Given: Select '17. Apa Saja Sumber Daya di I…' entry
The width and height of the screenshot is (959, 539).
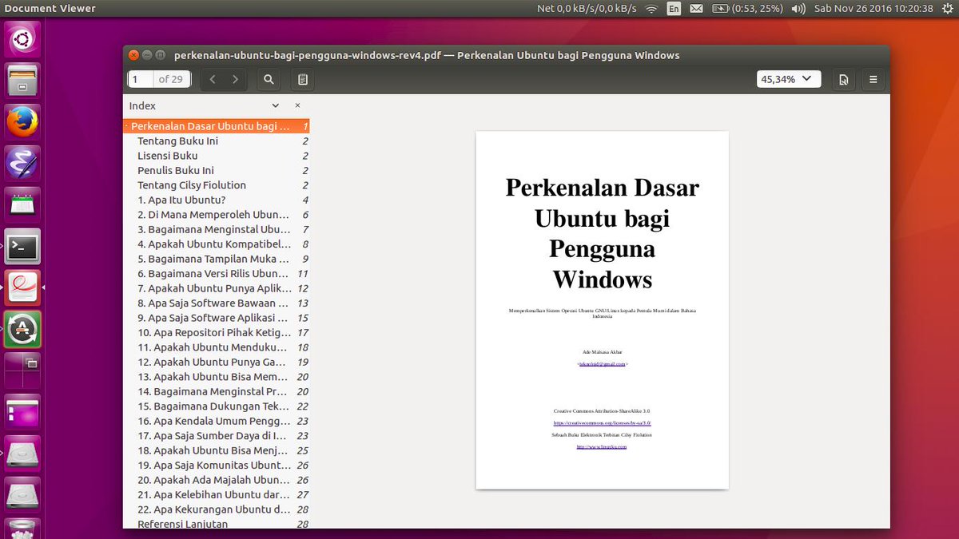Looking at the screenshot, I should tap(217, 436).
